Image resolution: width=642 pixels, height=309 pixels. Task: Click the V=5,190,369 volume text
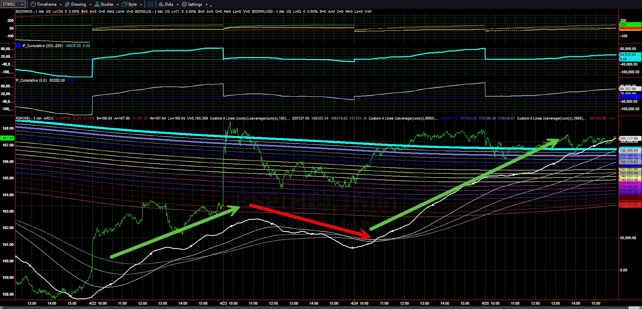pos(197,118)
